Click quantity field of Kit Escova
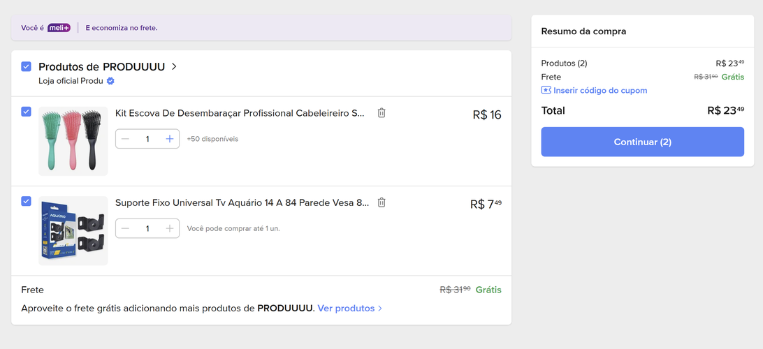The image size is (763, 349). [x=147, y=139]
